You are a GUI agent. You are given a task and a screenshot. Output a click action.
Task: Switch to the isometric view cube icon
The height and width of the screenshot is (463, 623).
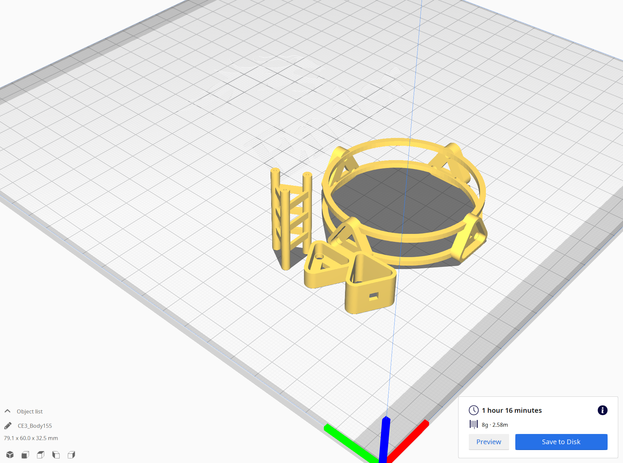click(10, 455)
